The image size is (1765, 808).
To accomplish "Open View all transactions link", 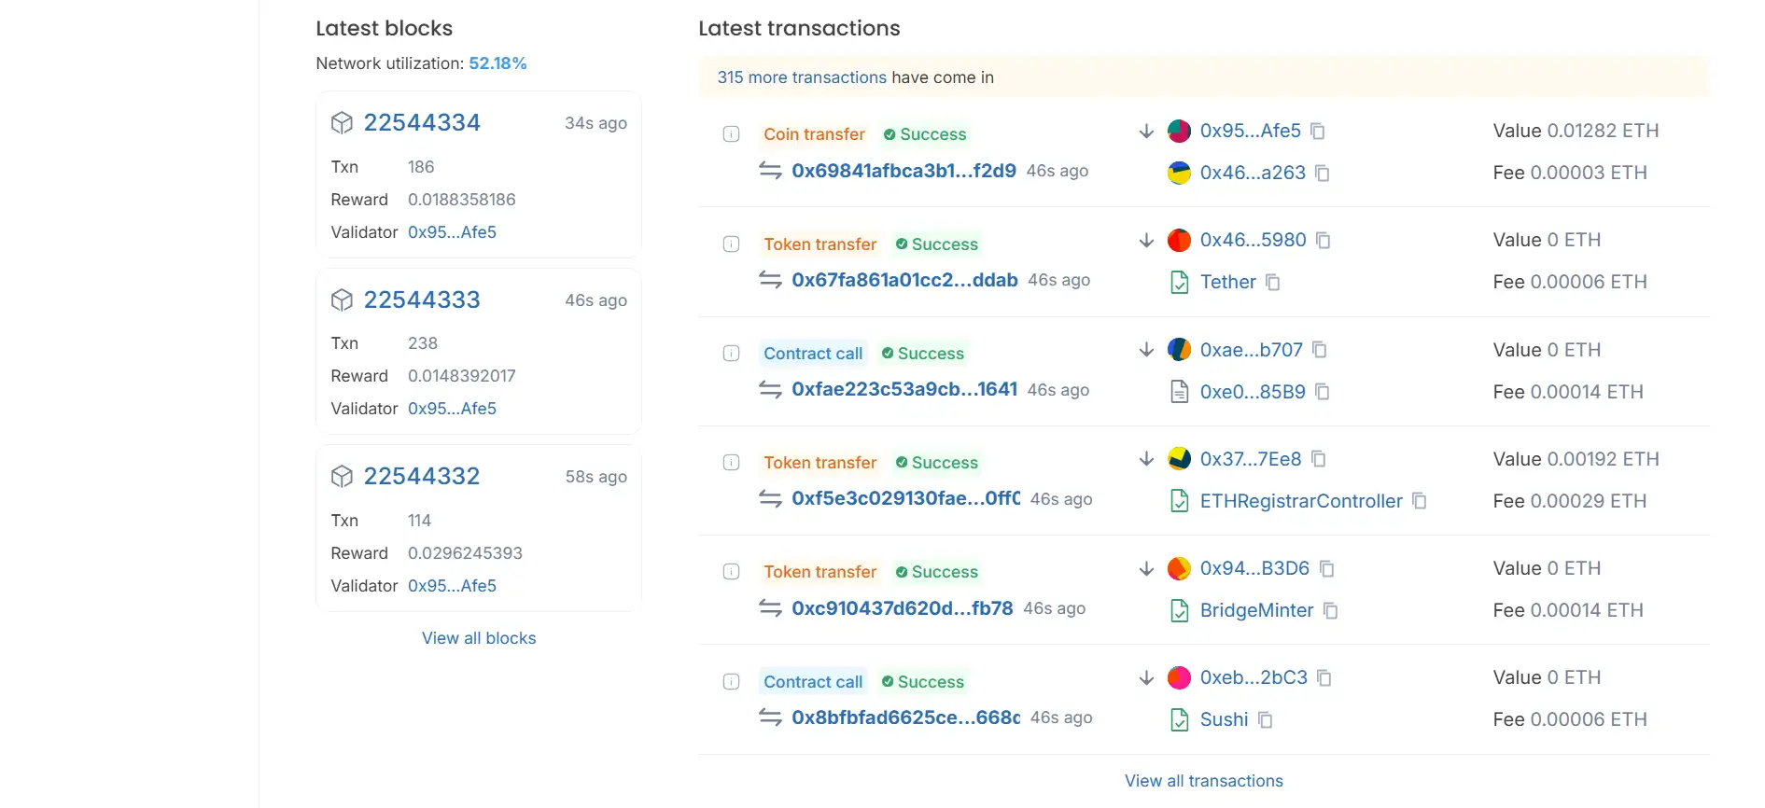I will [1203, 781].
